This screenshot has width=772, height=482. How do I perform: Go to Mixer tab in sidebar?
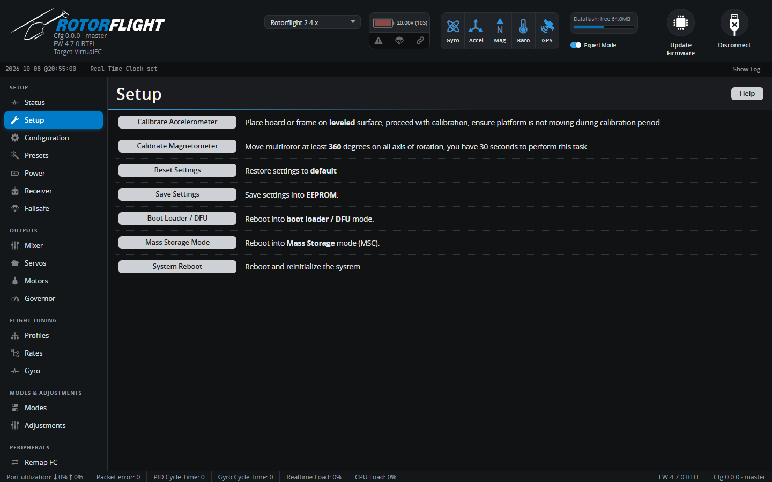(54, 245)
